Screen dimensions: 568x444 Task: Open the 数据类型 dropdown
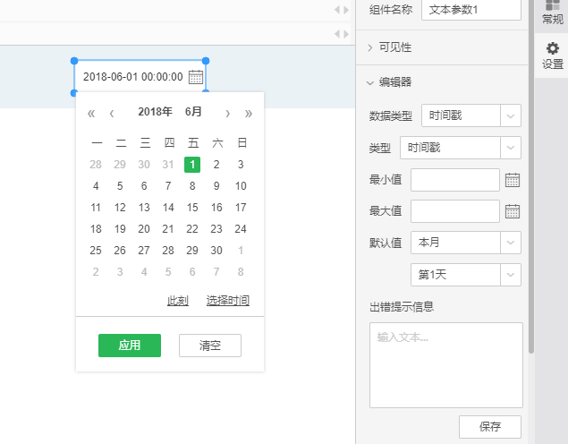click(471, 115)
